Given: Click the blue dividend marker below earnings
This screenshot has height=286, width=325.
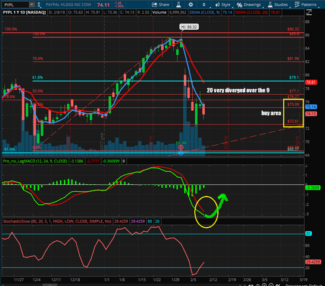Looking at the screenshot, I should pyautogui.click(x=181, y=153).
